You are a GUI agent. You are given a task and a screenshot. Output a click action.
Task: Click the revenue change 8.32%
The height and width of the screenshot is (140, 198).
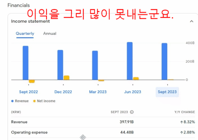click(x=187, y=122)
